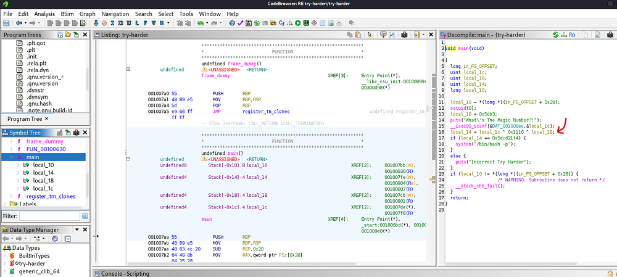Expand the BuiltInTypes node in Data Types

(x=6, y=255)
